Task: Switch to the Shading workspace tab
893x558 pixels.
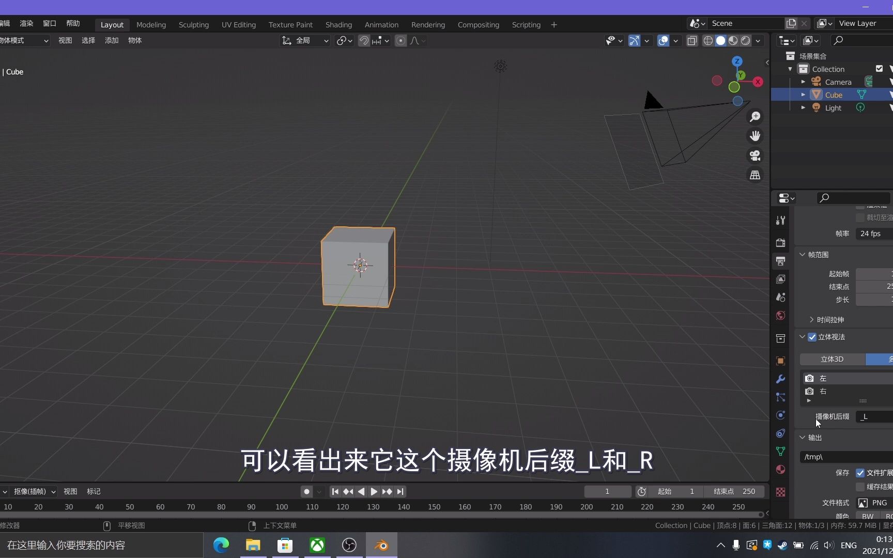Action: pyautogui.click(x=338, y=24)
